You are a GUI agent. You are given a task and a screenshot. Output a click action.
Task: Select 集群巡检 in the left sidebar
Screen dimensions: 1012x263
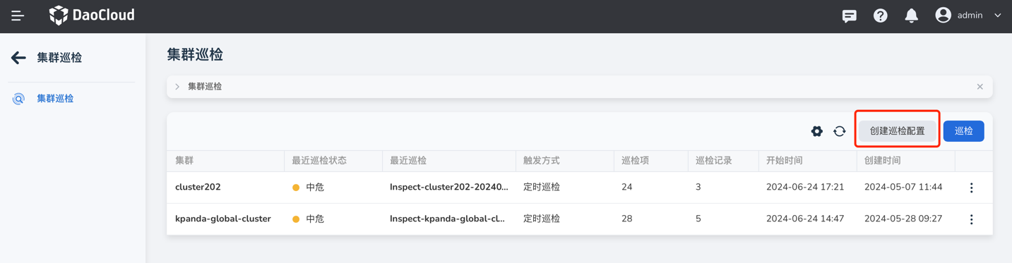55,99
